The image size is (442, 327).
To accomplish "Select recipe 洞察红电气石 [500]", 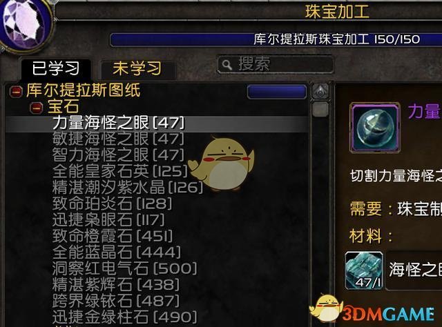I will 124,268.
